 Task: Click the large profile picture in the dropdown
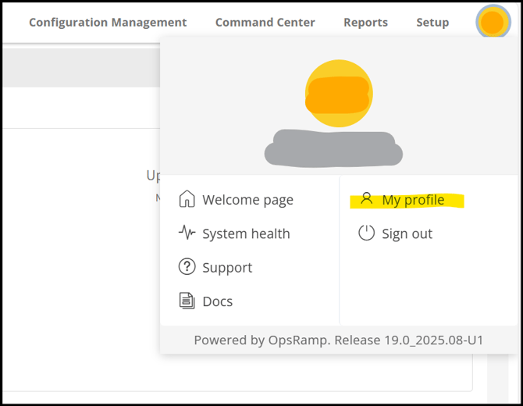click(338, 94)
